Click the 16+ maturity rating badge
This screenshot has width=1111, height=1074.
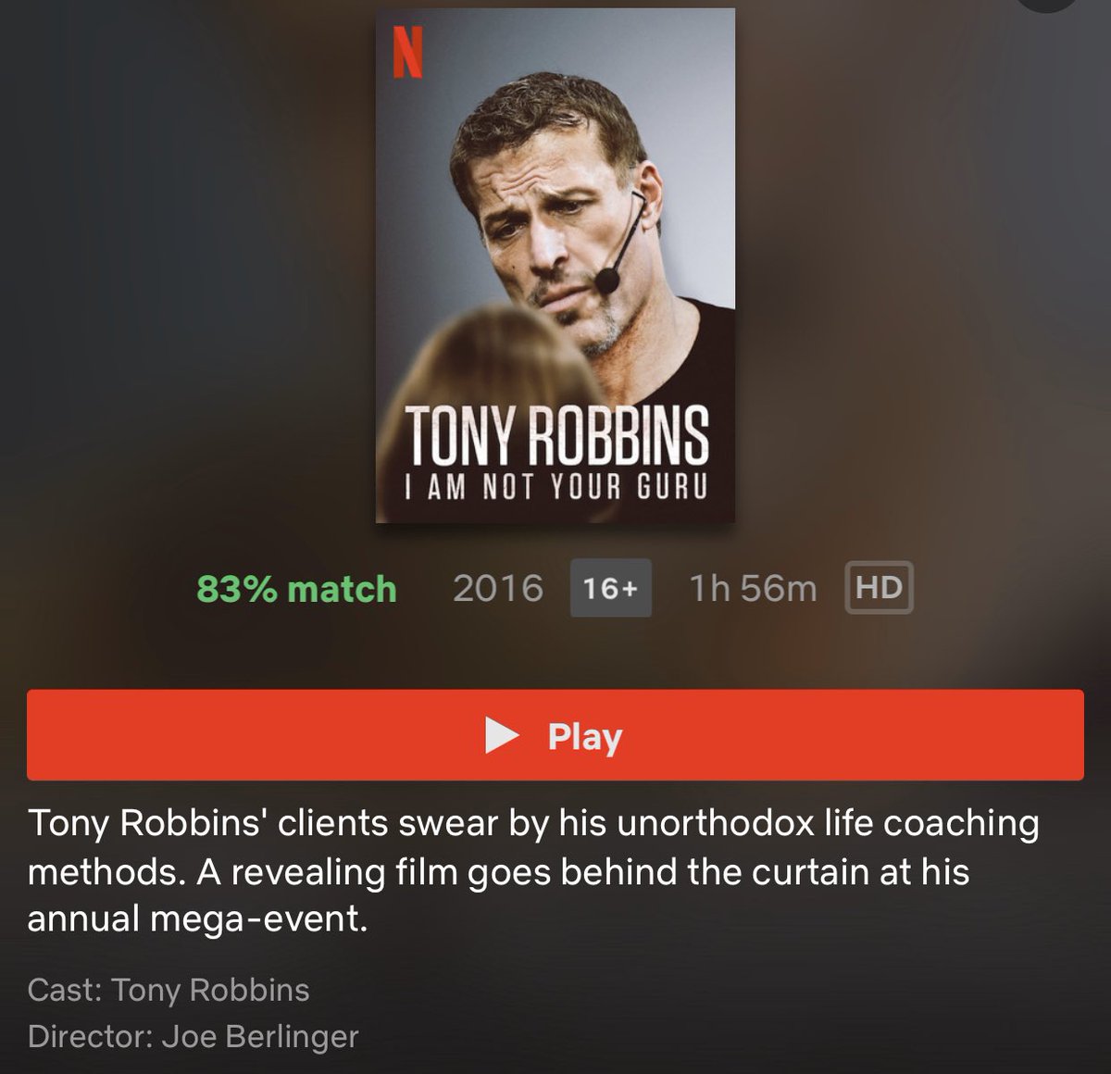tap(610, 588)
